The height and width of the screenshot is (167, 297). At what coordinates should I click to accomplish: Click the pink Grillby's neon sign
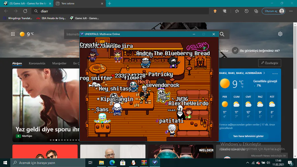pyautogui.click(x=197, y=47)
